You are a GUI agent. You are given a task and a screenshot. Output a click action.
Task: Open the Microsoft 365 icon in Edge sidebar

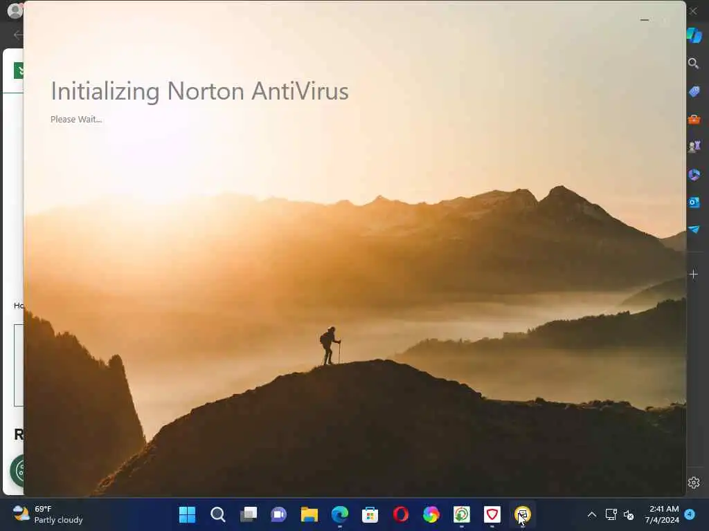pyautogui.click(x=694, y=174)
